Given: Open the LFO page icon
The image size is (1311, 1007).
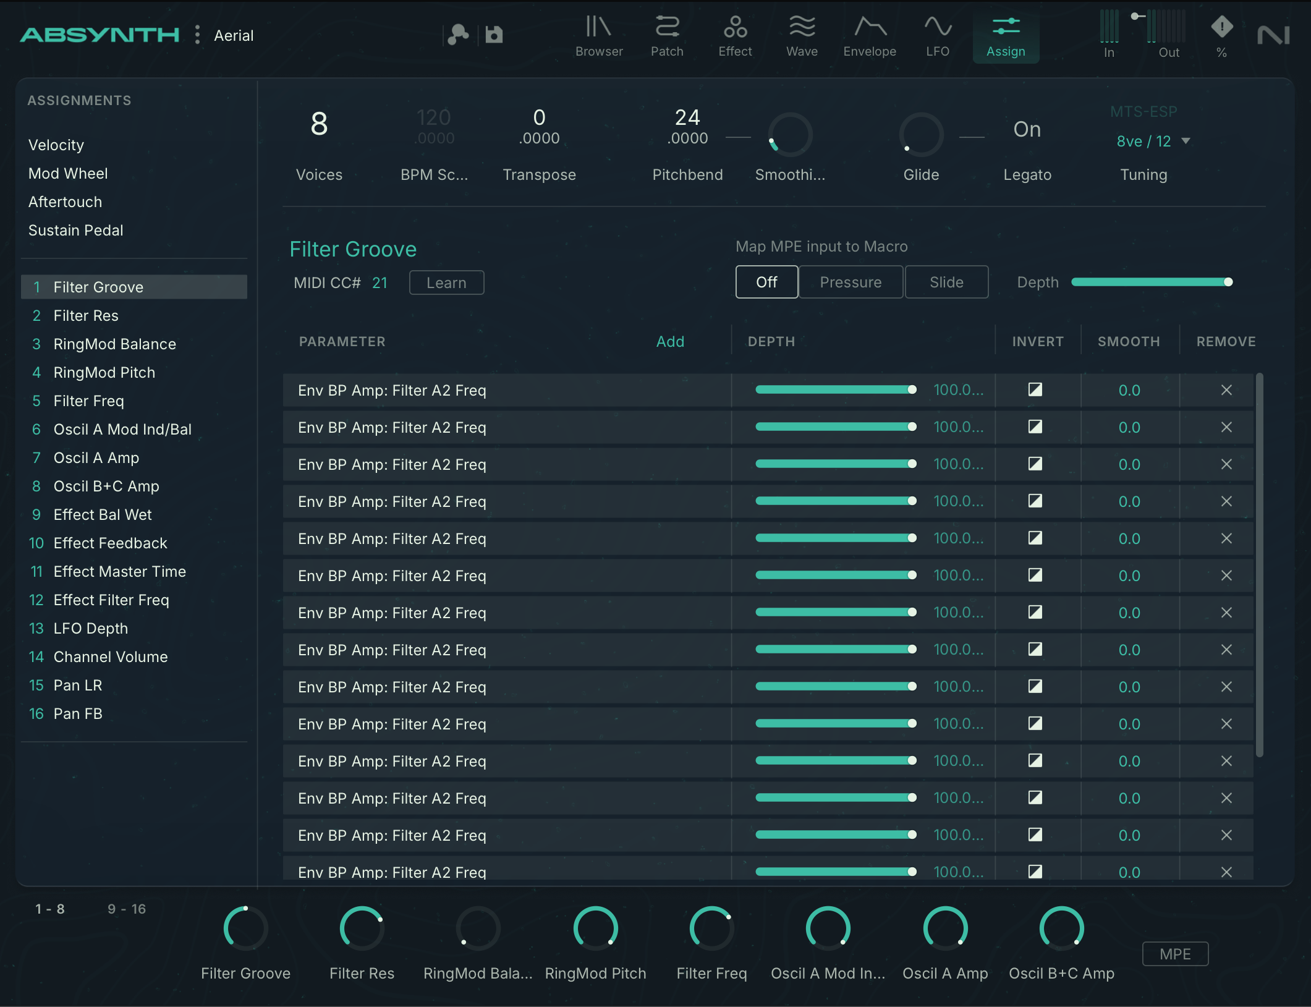Looking at the screenshot, I should pos(937,28).
